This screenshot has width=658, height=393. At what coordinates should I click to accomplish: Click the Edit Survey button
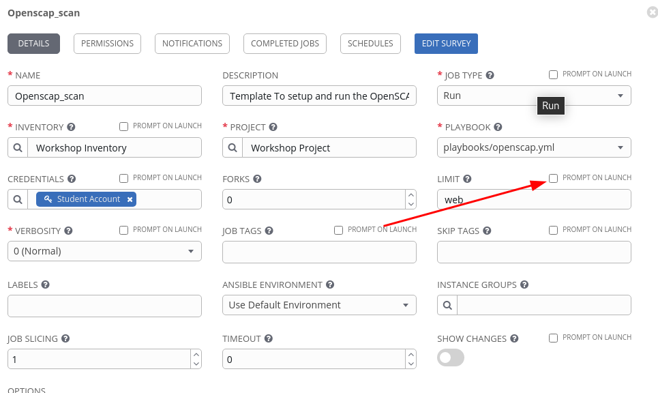[x=446, y=44]
